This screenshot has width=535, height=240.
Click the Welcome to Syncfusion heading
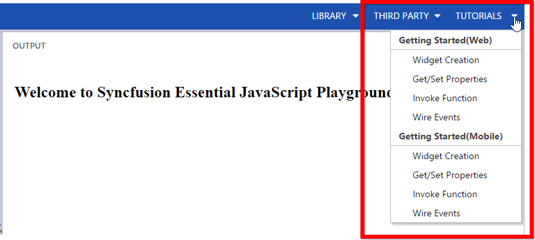[x=203, y=92]
